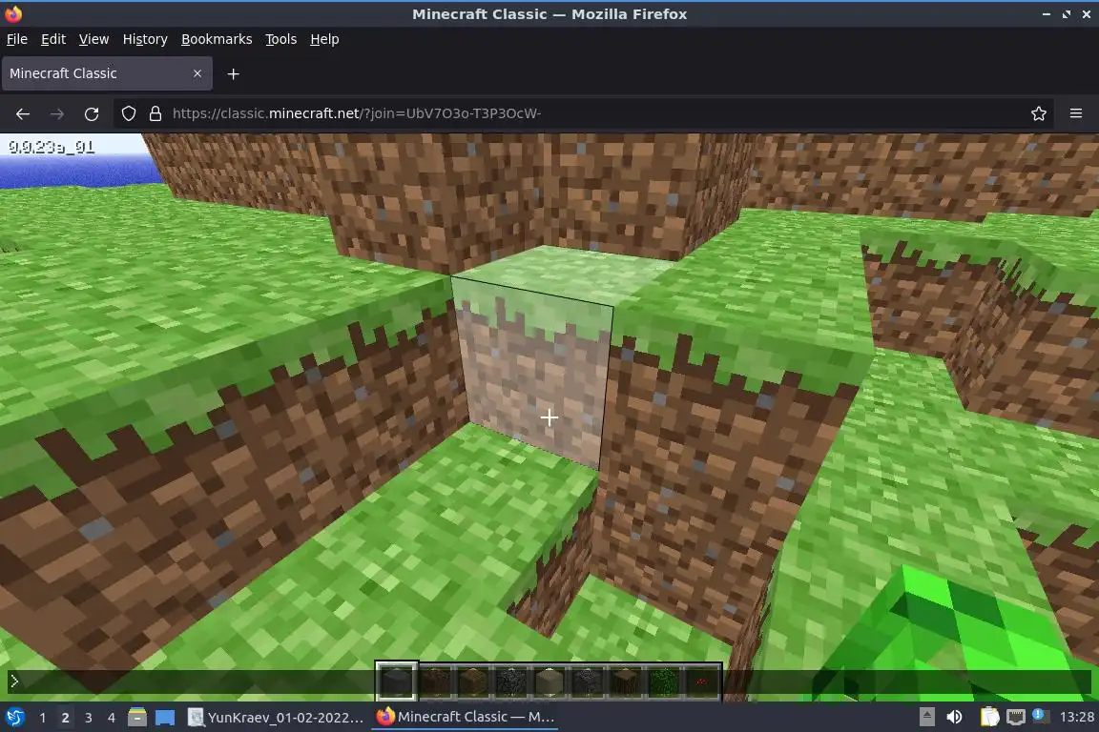Click the blue show desktop icon
This screenshot has width=1099, height=732.
click(x=165, y=718)
